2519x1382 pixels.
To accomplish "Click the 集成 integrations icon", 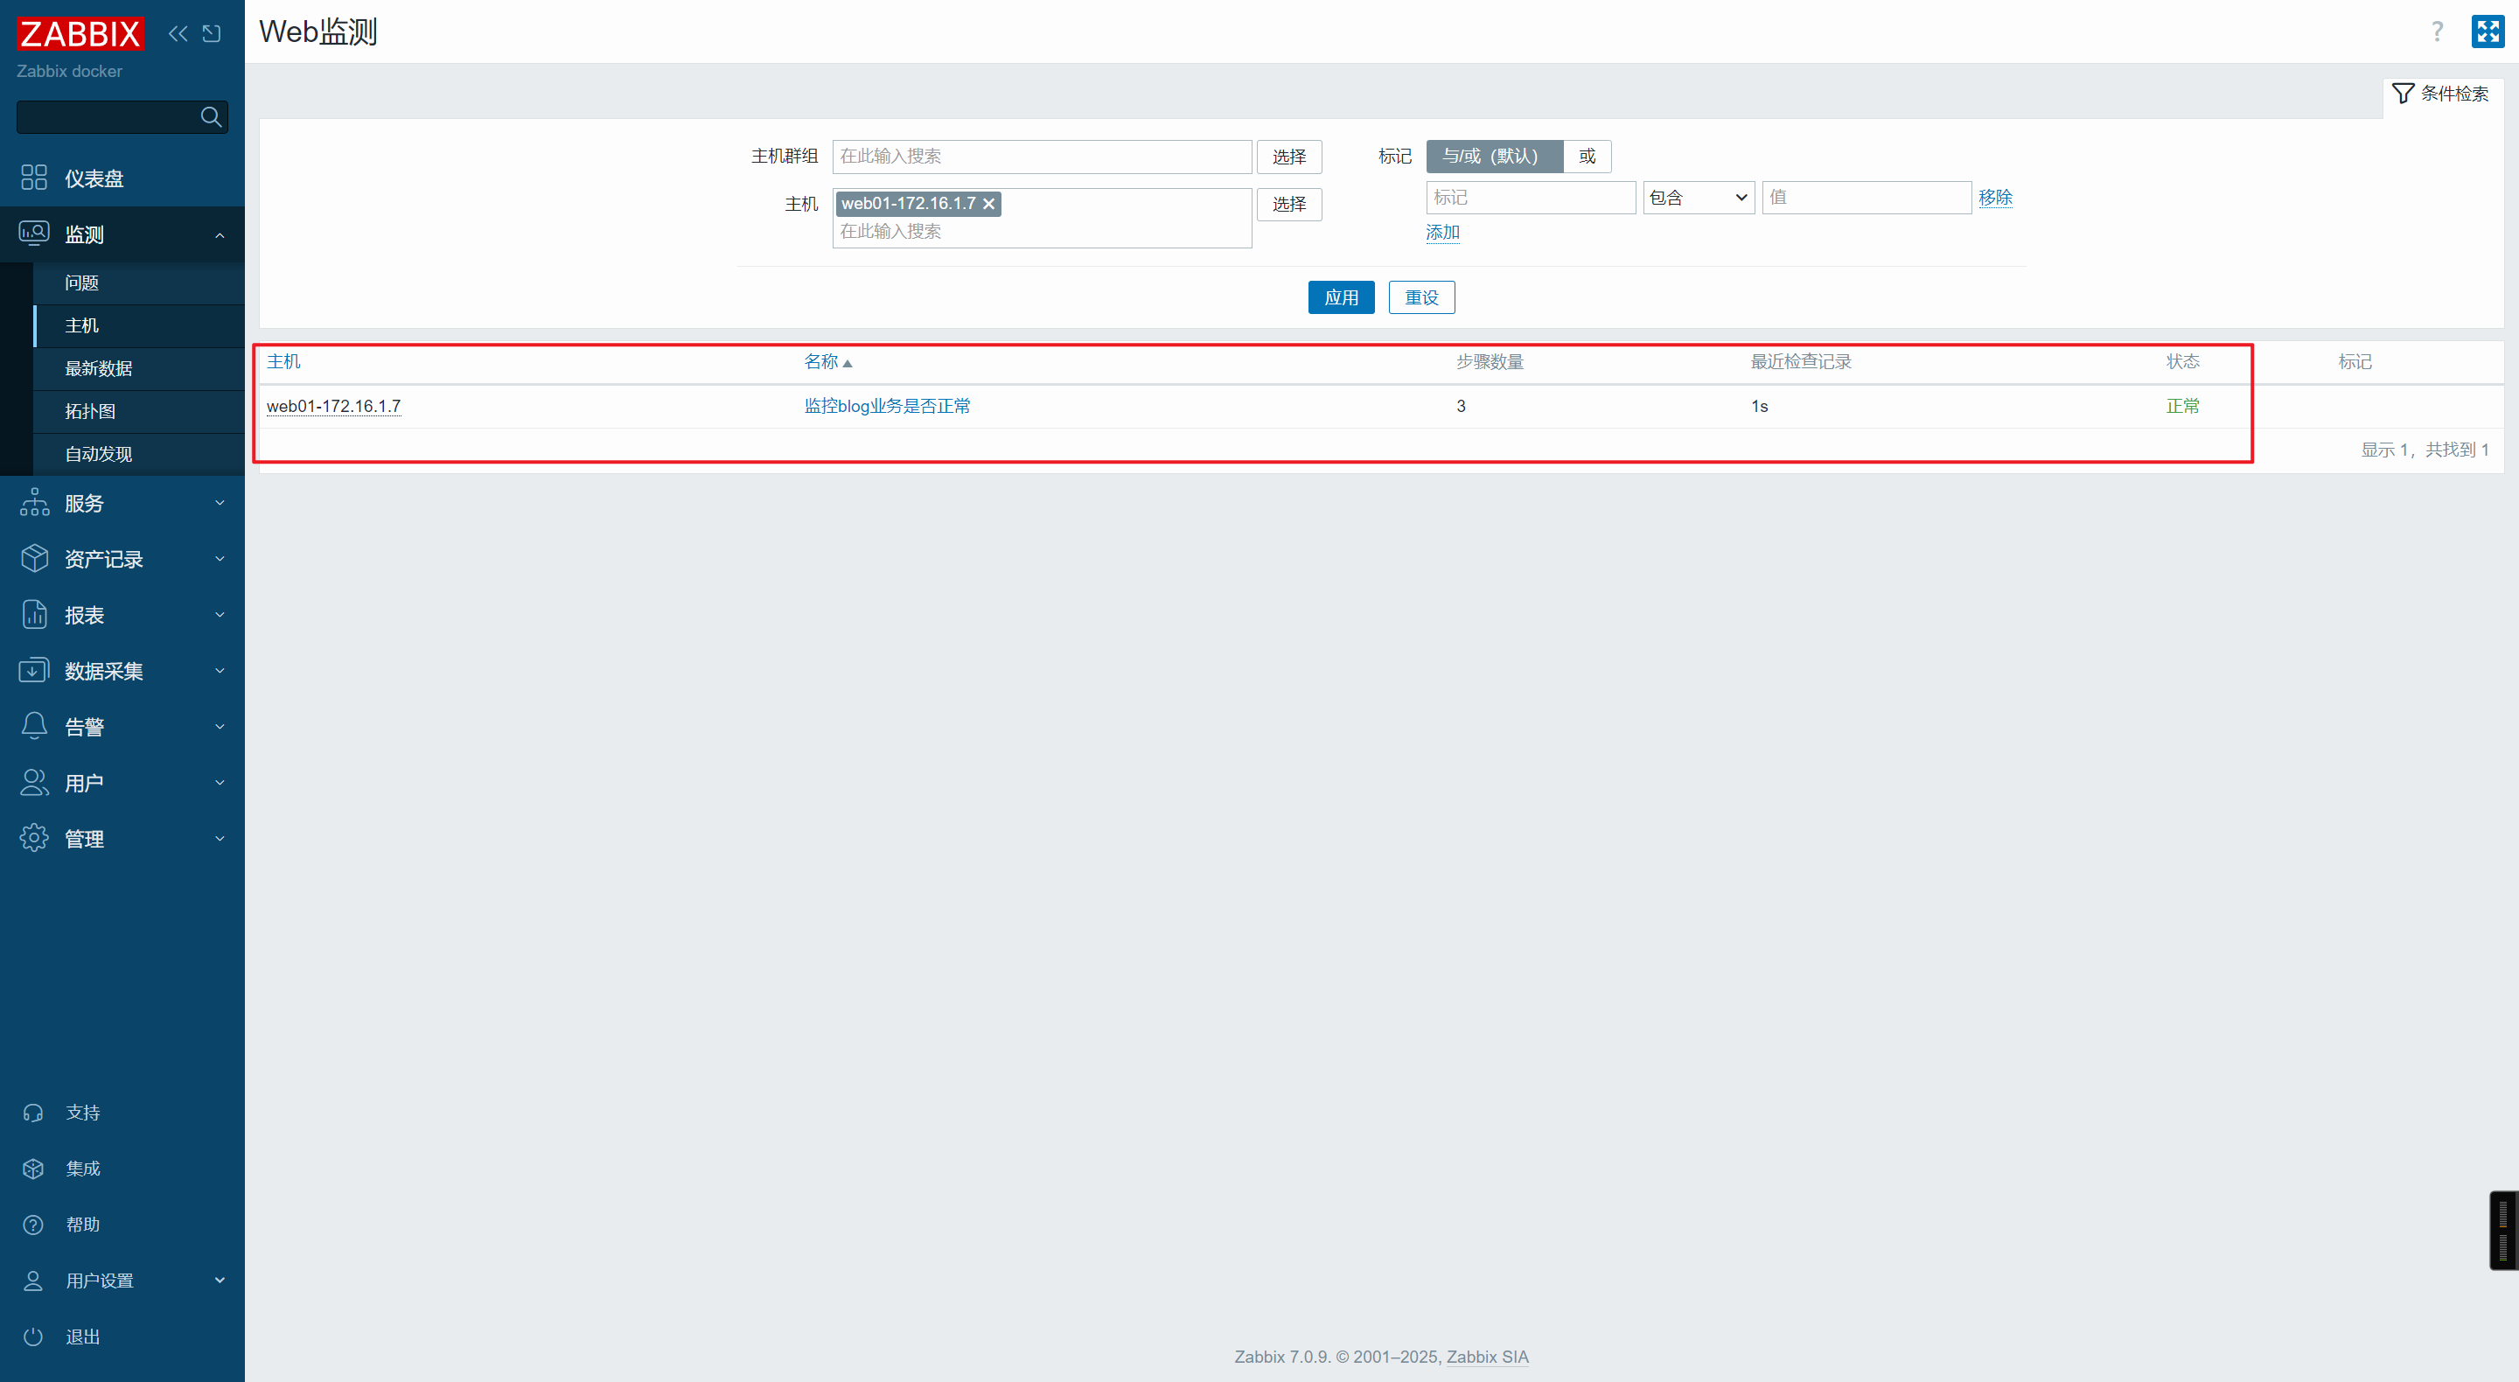I will coord(33,1169).
